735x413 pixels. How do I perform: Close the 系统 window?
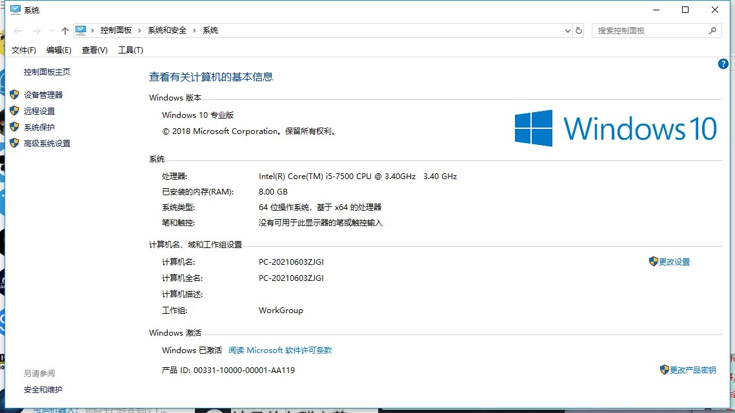click(x=715, y=10)
